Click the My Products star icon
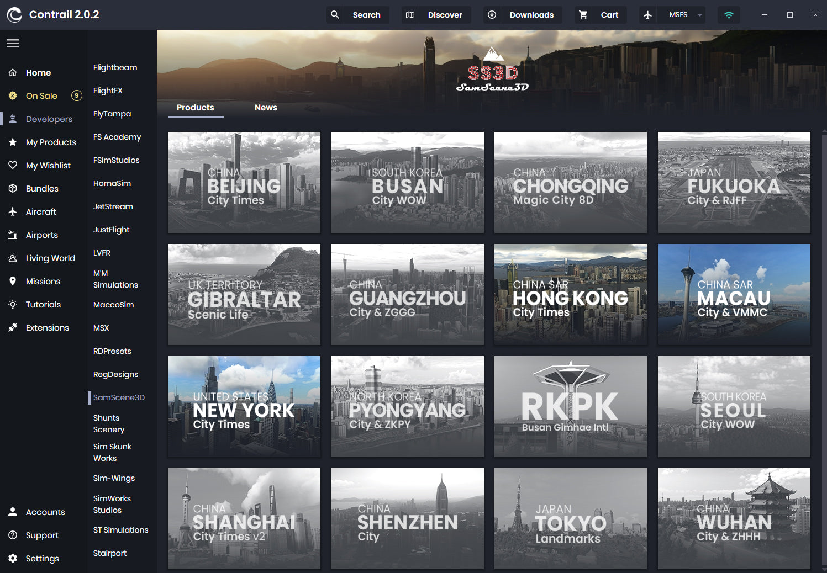Viewport: 827px width, 573px height. coord(13,142)
